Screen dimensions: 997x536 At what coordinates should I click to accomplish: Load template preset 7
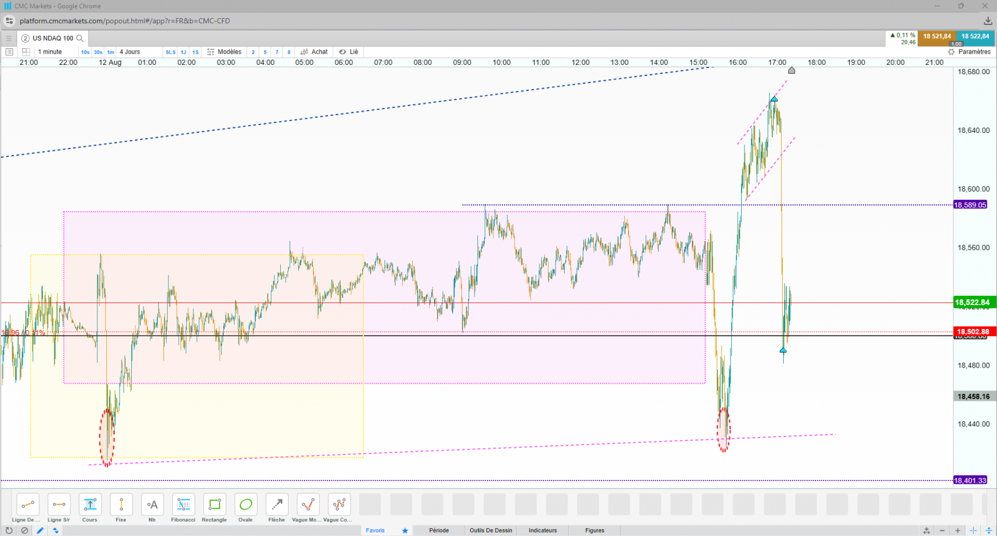(x=277, y=52)
